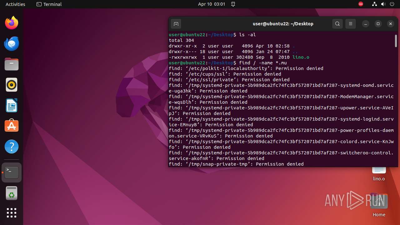The height and width of the screenshot is (225, 400).
Task: Open the Help application
Action: pyautogui.click(x=12, y=147)
